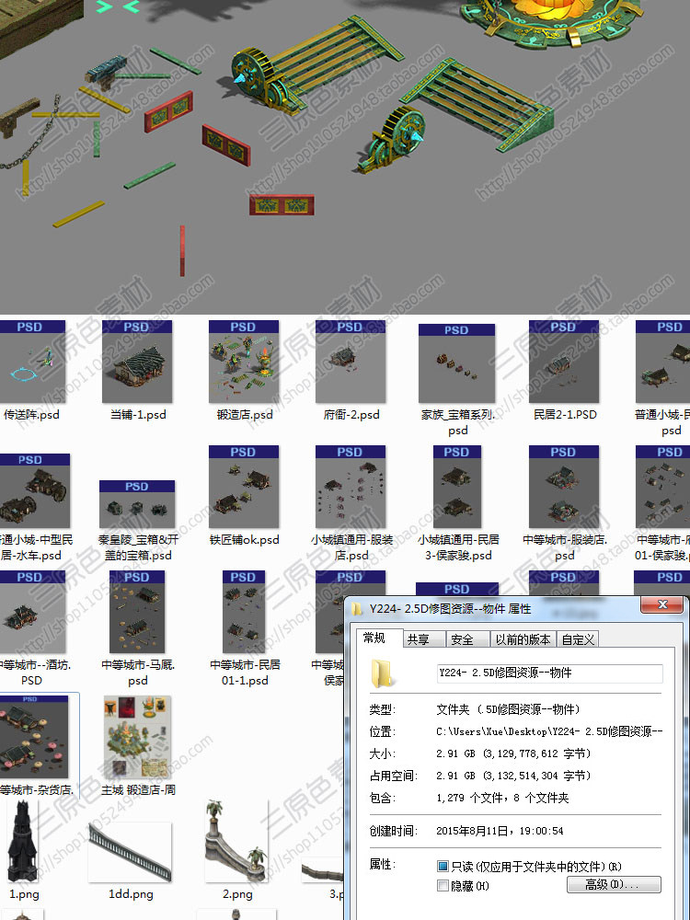Select the 2.png staircase image

click(x=236, y=841)
